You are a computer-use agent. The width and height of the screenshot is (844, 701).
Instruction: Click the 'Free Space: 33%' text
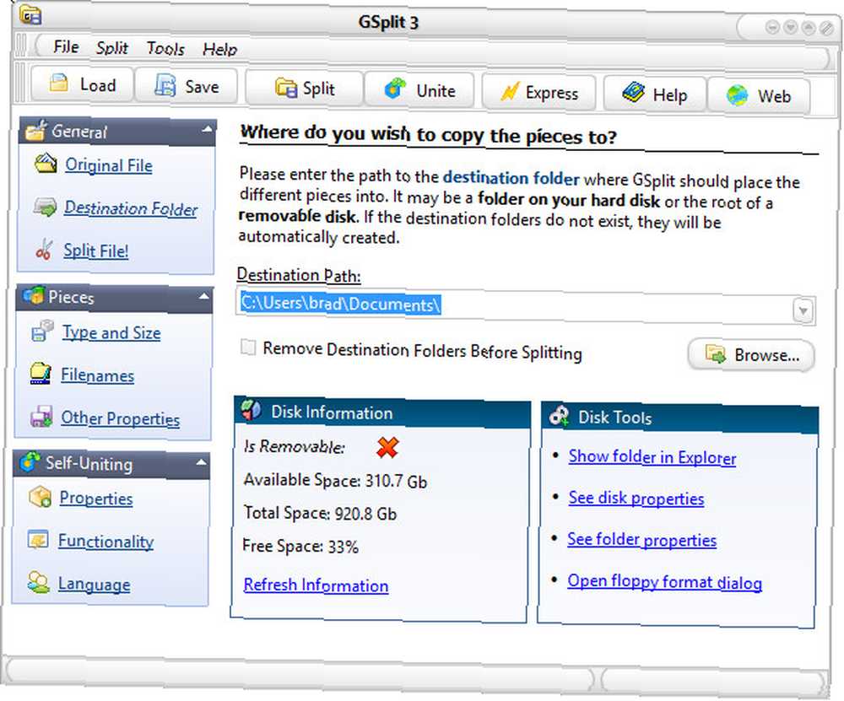coord(300,546)
